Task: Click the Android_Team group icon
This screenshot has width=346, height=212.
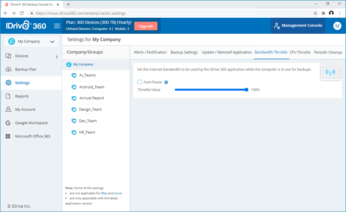Action: (x=74, y=87)
